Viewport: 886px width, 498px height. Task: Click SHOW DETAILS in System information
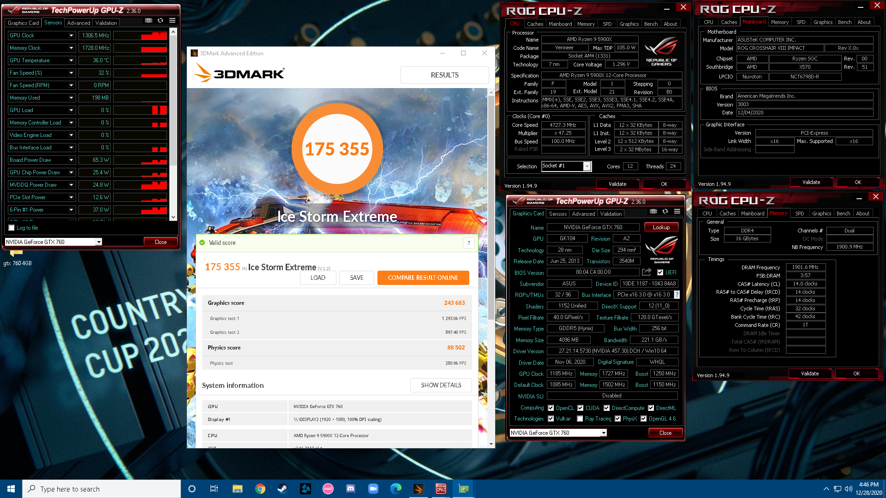441,385
